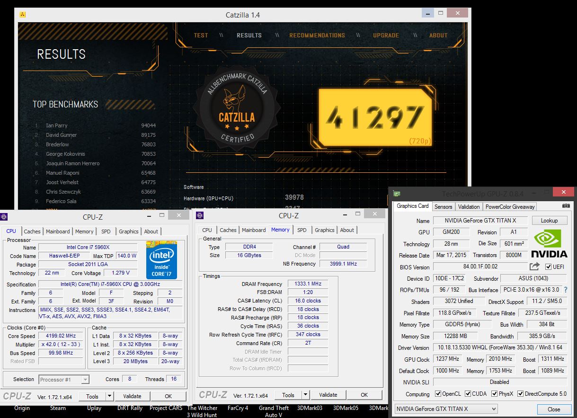577x418 pixels.
Task: Click the Driver Version field in GPU-Z
Action: coord(500,347)
